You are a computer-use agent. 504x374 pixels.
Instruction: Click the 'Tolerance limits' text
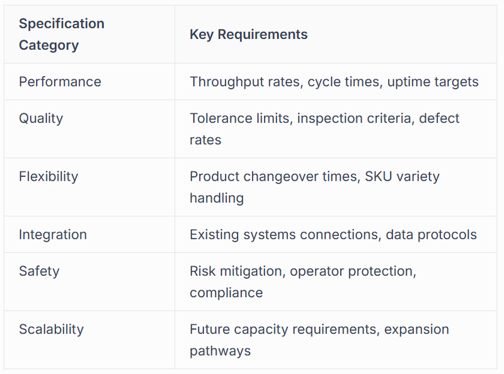click(239, 118)
